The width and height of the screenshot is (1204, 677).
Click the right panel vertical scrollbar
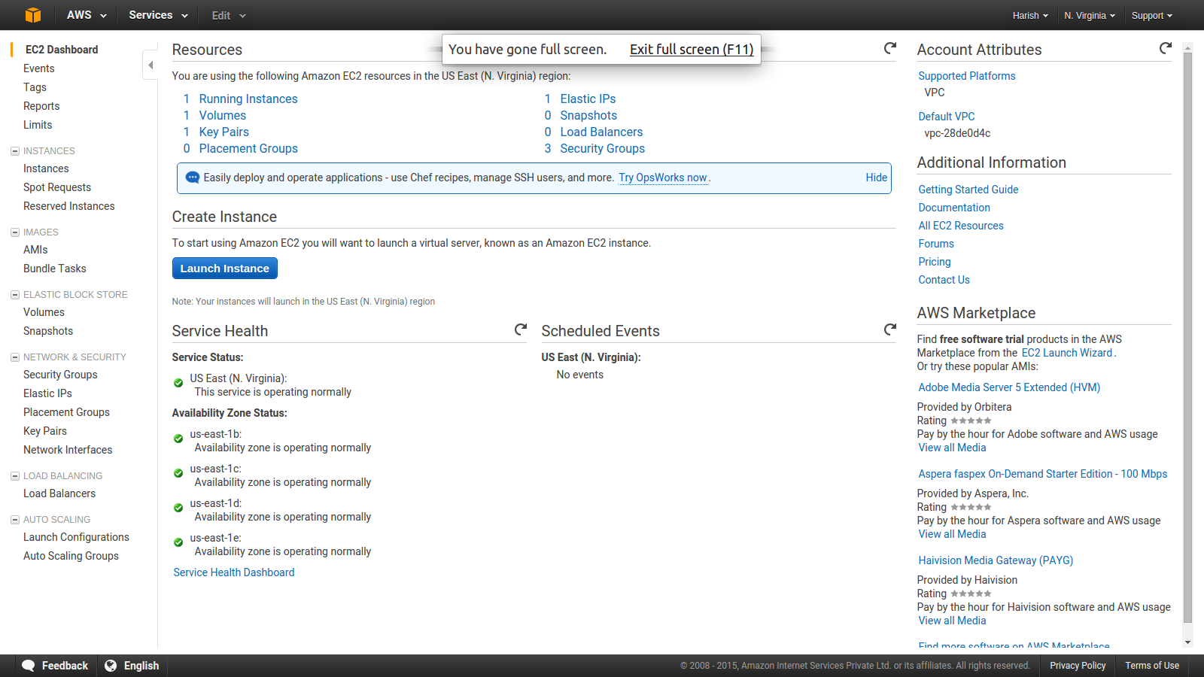coord(1187,338)
